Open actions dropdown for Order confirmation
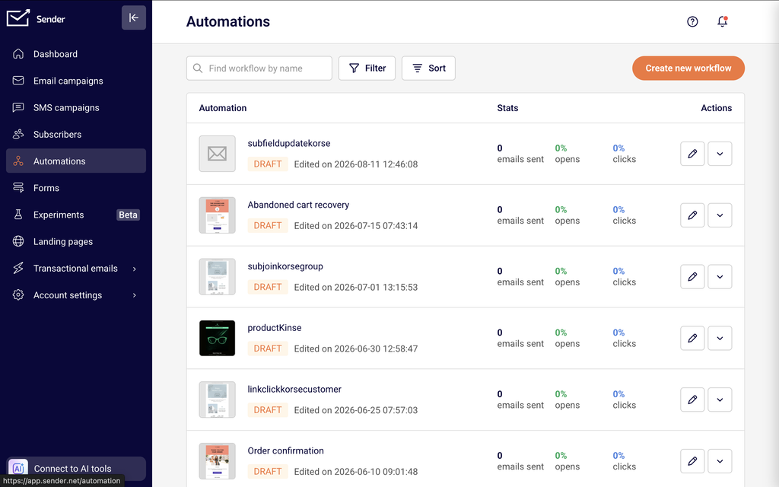 [720, 461]
